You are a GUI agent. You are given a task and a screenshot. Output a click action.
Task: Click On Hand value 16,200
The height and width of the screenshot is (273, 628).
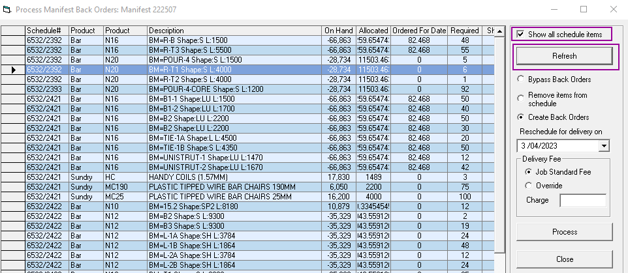pos(339,197)
